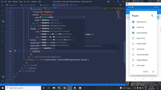
Task: Open Cortana circle on taskbar
Action: point(44,88)
